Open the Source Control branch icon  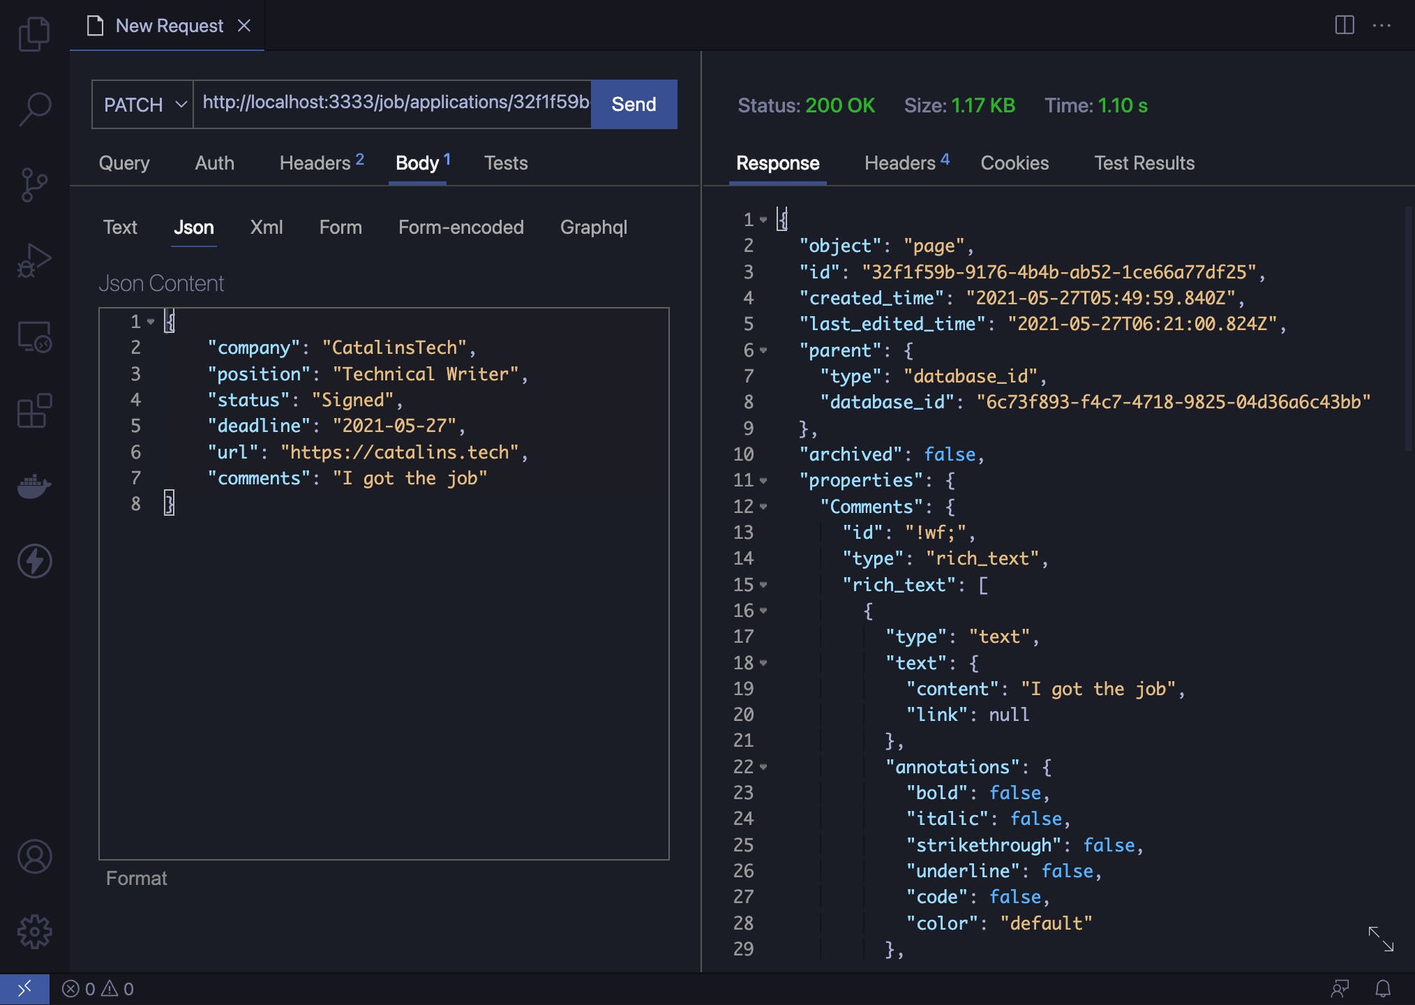(33, 185)
